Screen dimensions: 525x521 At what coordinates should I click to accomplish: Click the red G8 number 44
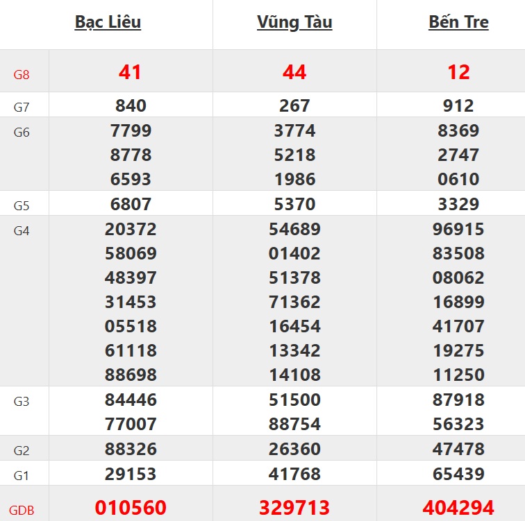[x=294, y=72]
